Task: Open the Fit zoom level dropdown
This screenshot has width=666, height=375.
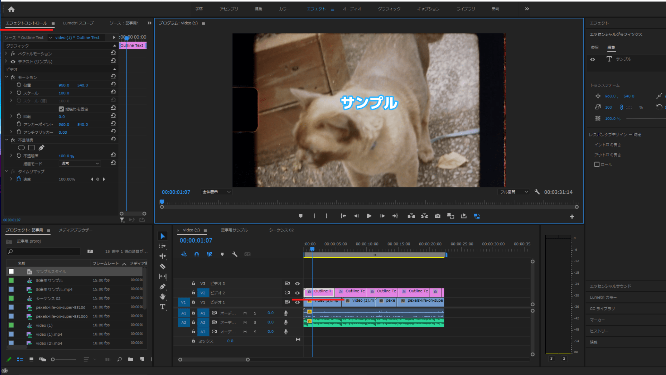Action: 216,192
